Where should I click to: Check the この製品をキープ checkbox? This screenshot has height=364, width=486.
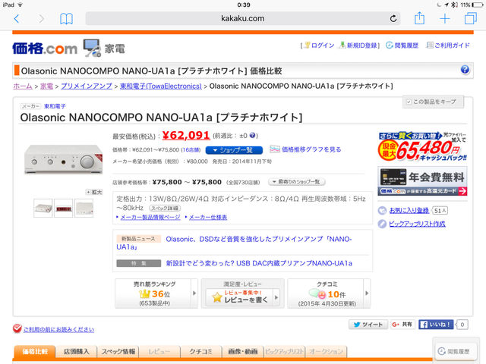pos(409,102)
